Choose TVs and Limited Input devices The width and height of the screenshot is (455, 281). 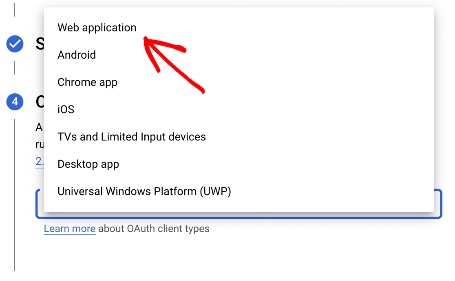click(x=131, y=137)
